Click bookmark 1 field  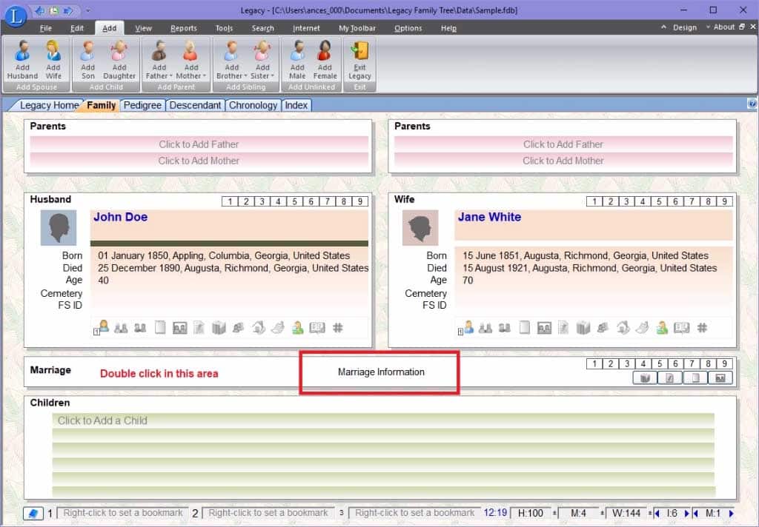pos(122,513)
